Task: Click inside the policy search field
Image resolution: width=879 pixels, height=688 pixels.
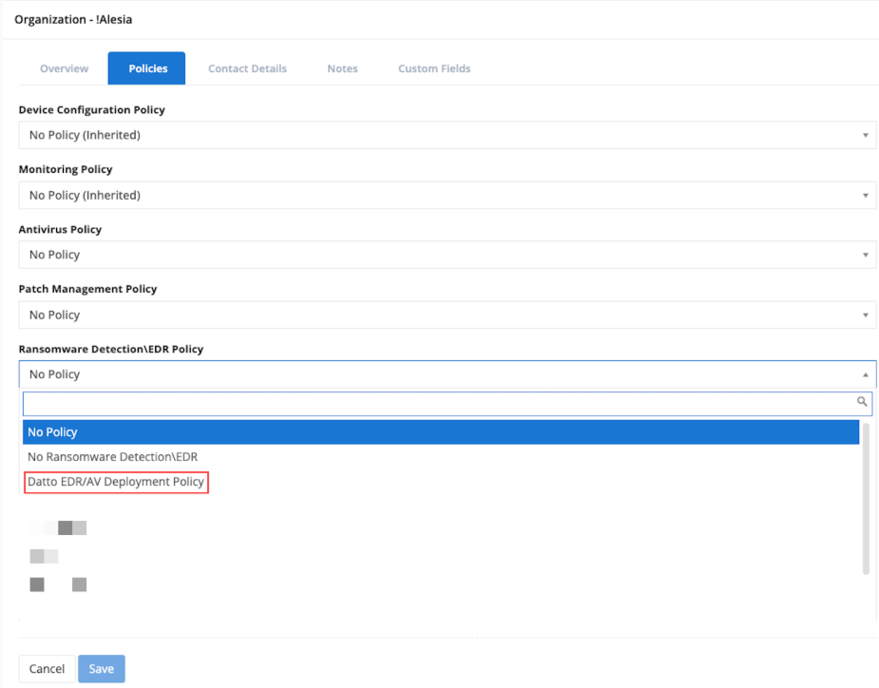Action: 437,404
